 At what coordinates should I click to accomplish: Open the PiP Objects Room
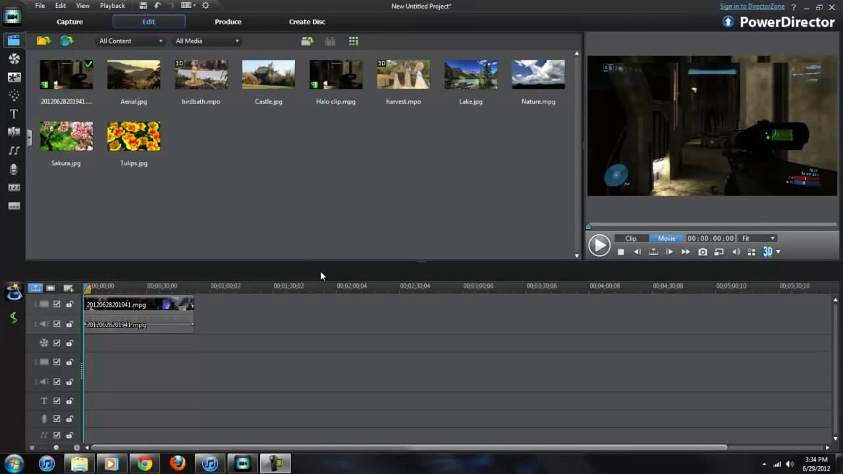tap(13, 77)
